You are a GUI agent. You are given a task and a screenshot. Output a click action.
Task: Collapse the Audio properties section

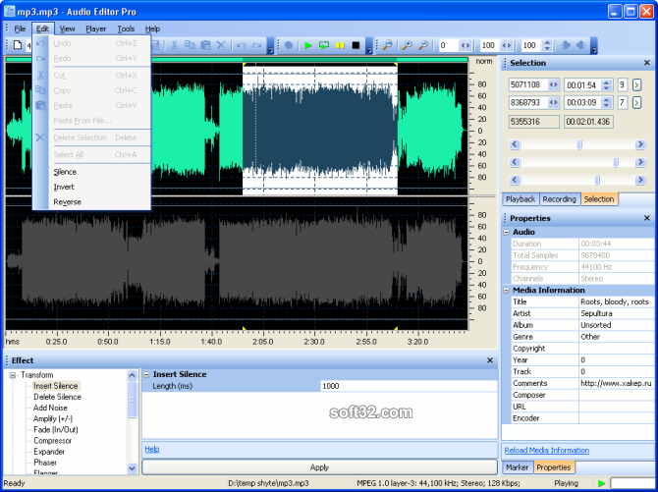click(507, 232)
